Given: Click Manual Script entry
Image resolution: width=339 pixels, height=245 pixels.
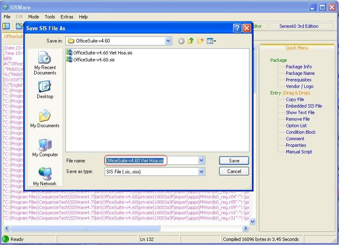Looking at the screenshot, I should click(299, 152).
